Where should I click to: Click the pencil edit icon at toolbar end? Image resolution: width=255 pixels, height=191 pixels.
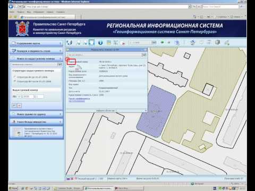[x=227, y=42]
